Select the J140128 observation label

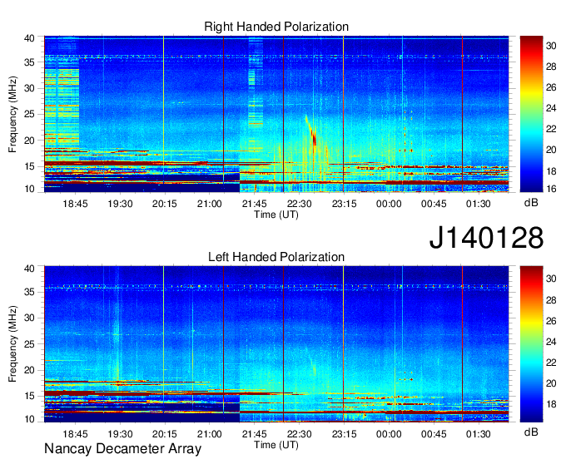486,238
